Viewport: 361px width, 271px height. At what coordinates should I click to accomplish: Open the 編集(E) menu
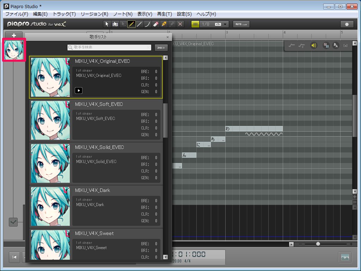point(40,14)
